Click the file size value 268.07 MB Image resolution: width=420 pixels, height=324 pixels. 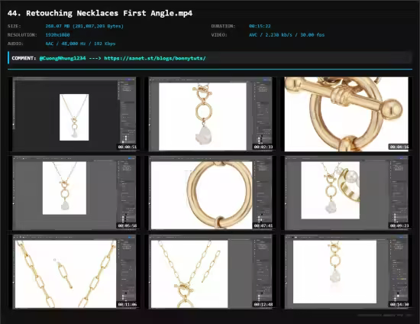pyautogui.click(x=84, y=26)
